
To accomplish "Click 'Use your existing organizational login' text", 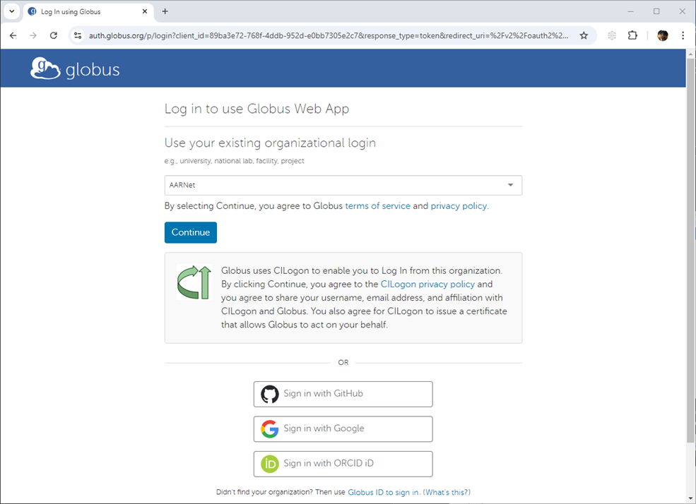I will [270, 143].
